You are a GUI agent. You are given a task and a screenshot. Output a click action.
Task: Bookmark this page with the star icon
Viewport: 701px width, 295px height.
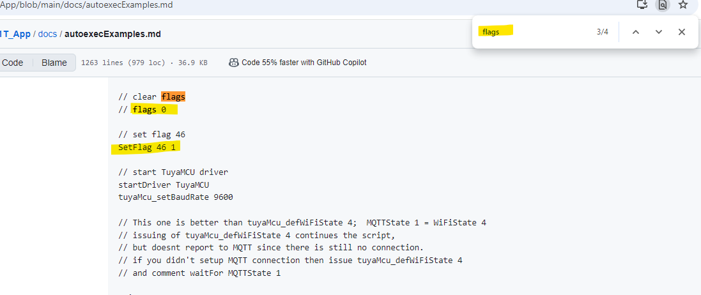coord(682,4)
